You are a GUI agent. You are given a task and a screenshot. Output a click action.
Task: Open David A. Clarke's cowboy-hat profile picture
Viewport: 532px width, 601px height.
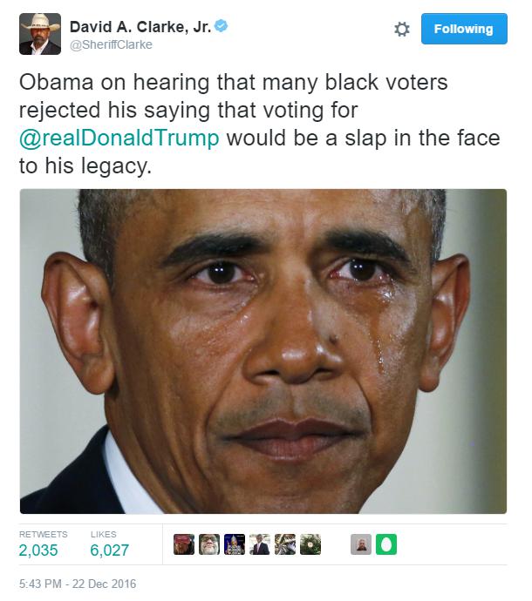click(x=40, y=34)
